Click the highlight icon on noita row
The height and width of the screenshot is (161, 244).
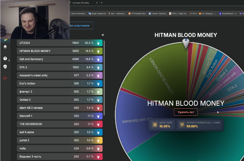point(98,149)
